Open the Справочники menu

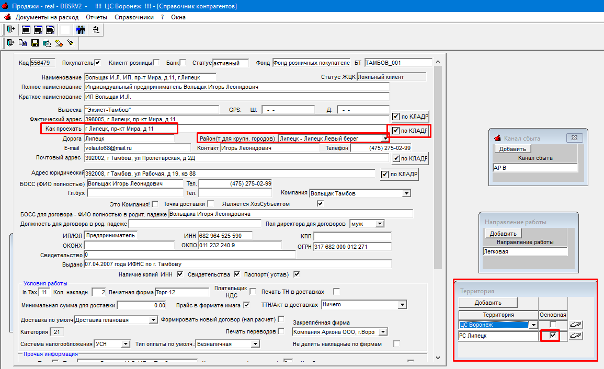[x=134, y=17]
